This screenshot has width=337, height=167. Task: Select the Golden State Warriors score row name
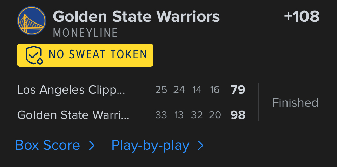[x=73, y=115]
